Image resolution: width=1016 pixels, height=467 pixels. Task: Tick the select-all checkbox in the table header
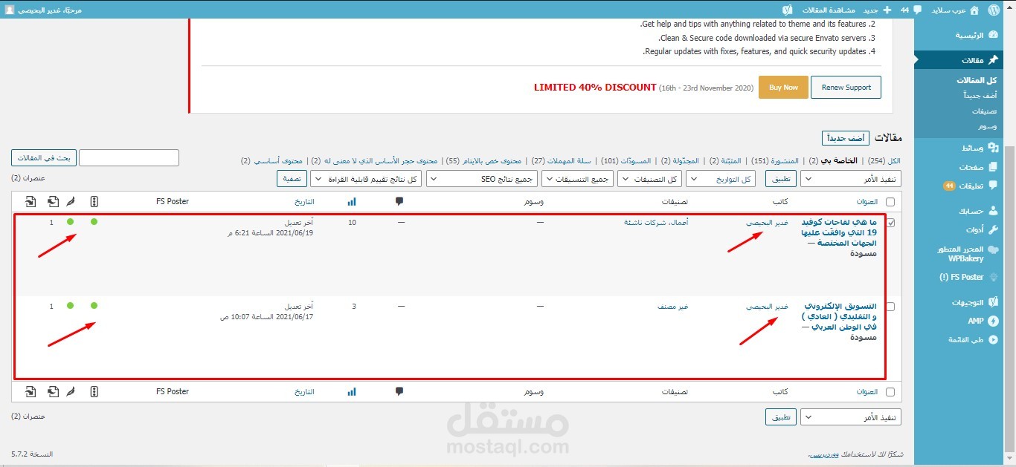point(890,202)
